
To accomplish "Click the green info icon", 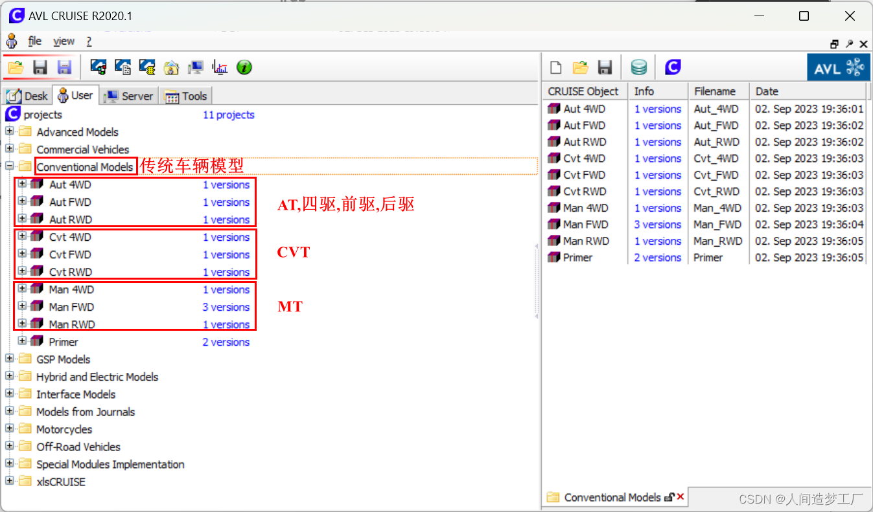I will 244,67.
